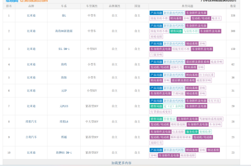This screenshot has height=166, width=251.
Task: Open the 元UP series link
Action: (x=64, y=91)
